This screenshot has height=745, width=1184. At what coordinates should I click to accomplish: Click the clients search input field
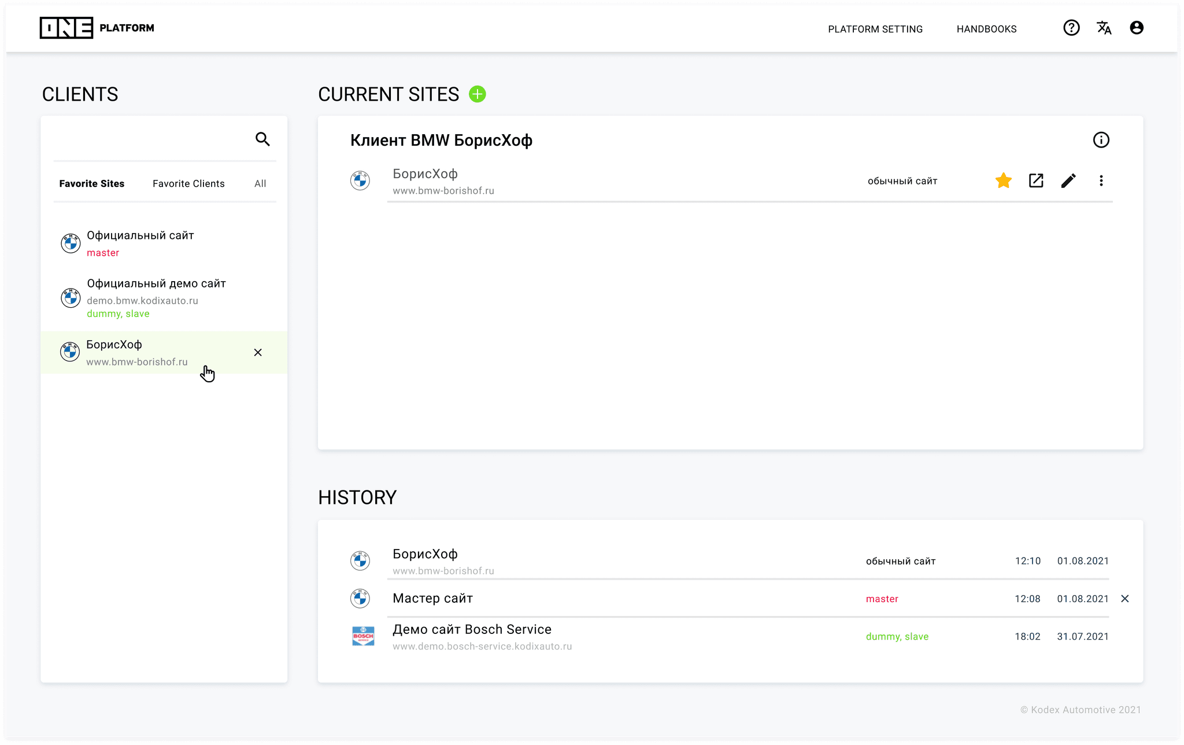pos(151,139)
